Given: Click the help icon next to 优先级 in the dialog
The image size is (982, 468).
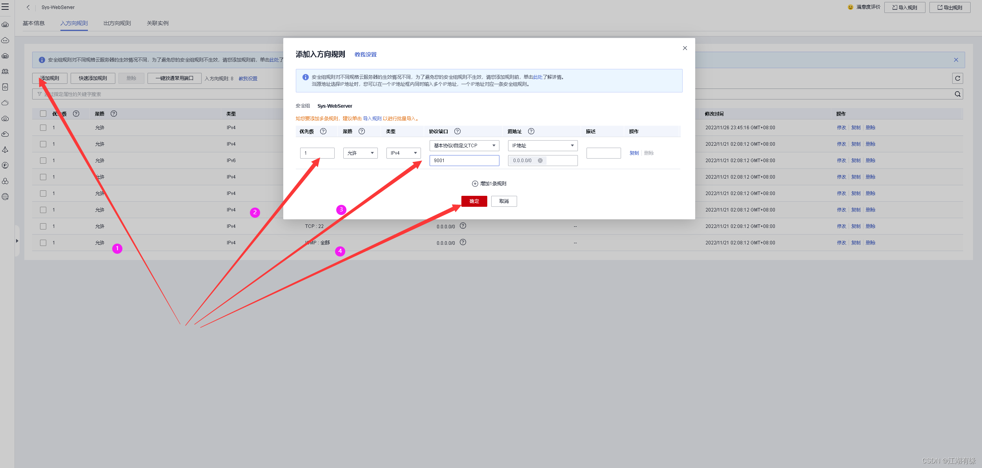Looking at the screenshot, I should click(323, 131).
